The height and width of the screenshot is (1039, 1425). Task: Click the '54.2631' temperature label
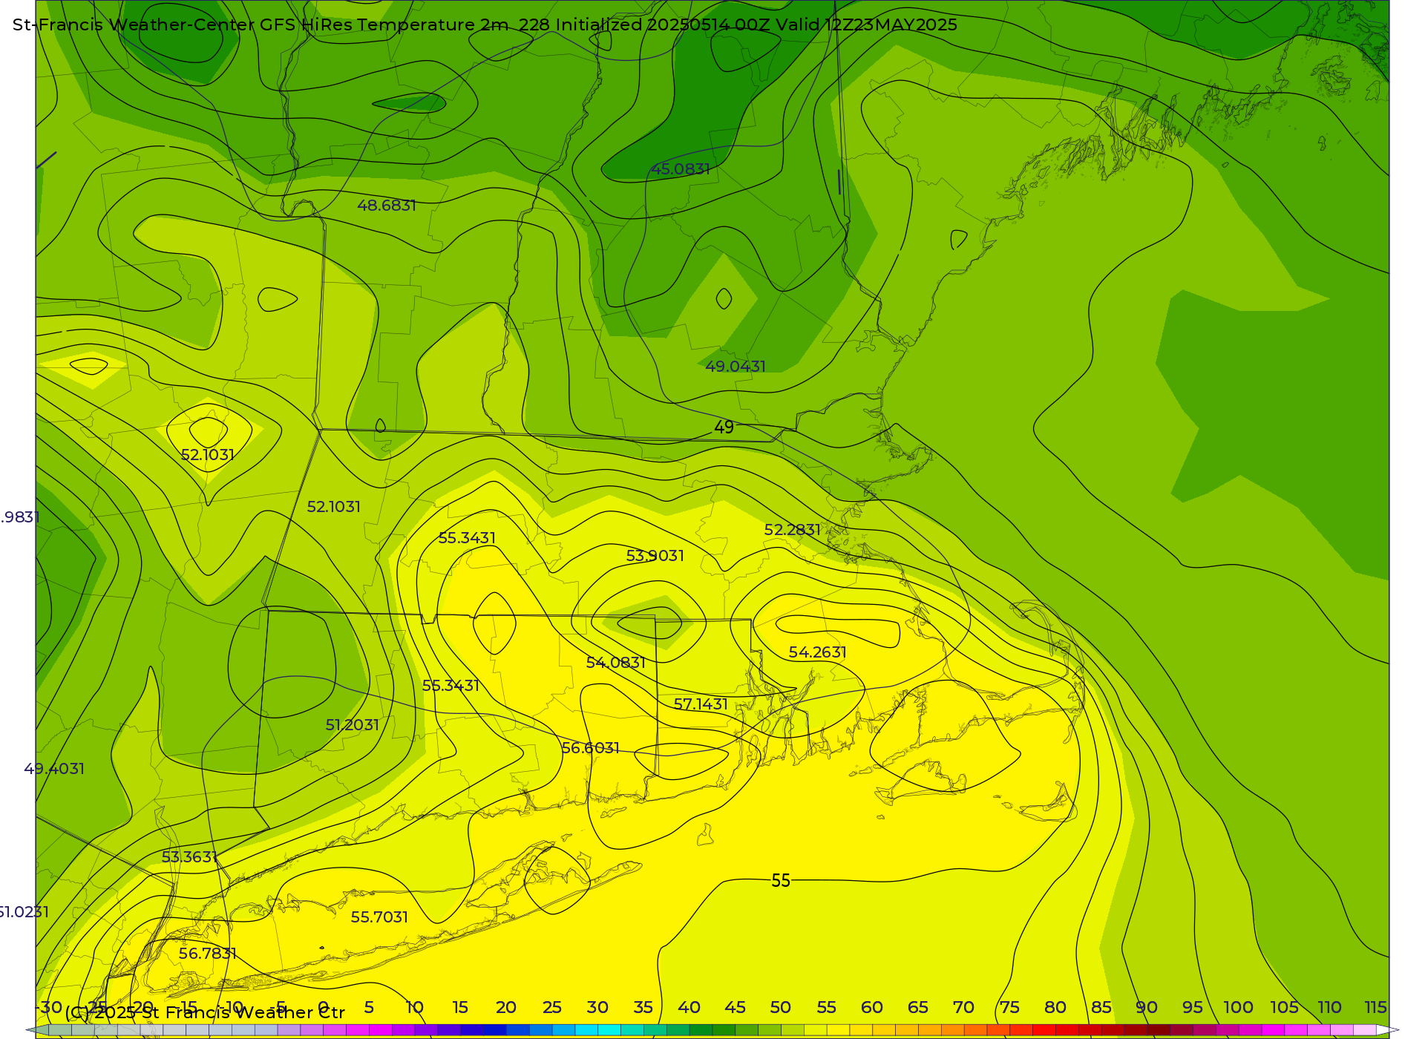(818, 652)
